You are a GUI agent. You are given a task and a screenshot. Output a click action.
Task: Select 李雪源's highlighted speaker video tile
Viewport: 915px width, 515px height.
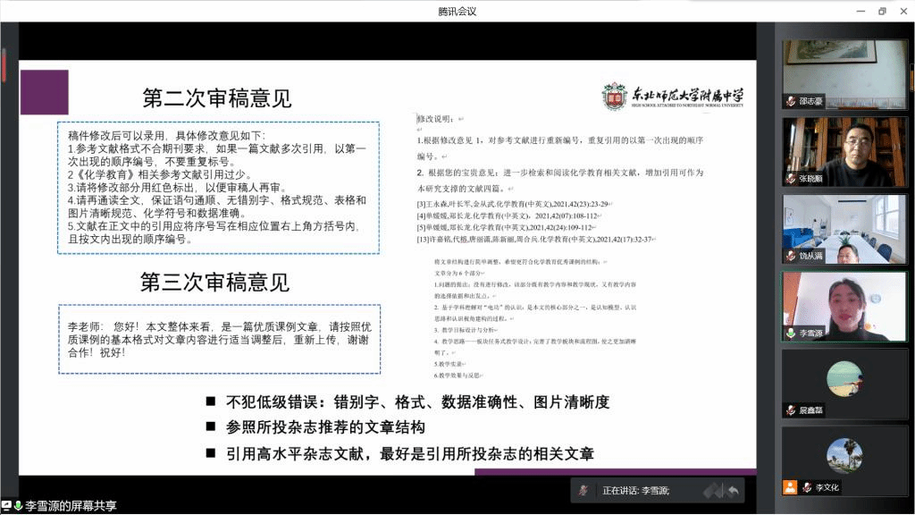[844, 306]
